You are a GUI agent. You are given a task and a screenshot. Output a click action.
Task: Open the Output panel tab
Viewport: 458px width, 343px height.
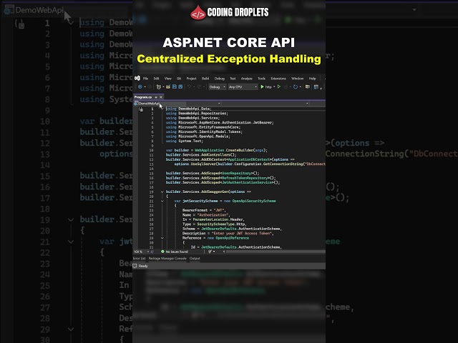195,259
